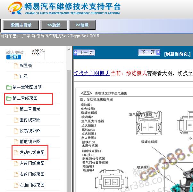This screenshot has height=192, width=193.
Task: Expand the 第一章读图说明 folder icon
Action: (x=9, y=88)
